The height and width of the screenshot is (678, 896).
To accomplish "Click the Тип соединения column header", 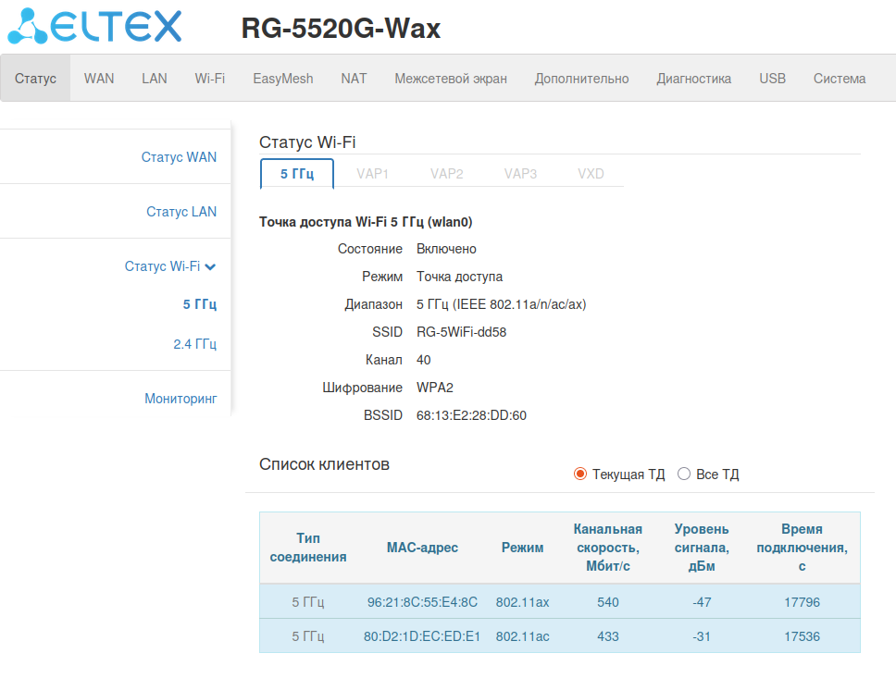I will pos(308,548).
